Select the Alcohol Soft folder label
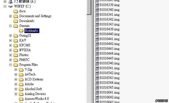 pyautogui.click(x=33, y=89)
